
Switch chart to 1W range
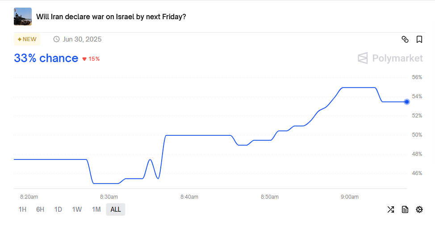click(77, 209)
